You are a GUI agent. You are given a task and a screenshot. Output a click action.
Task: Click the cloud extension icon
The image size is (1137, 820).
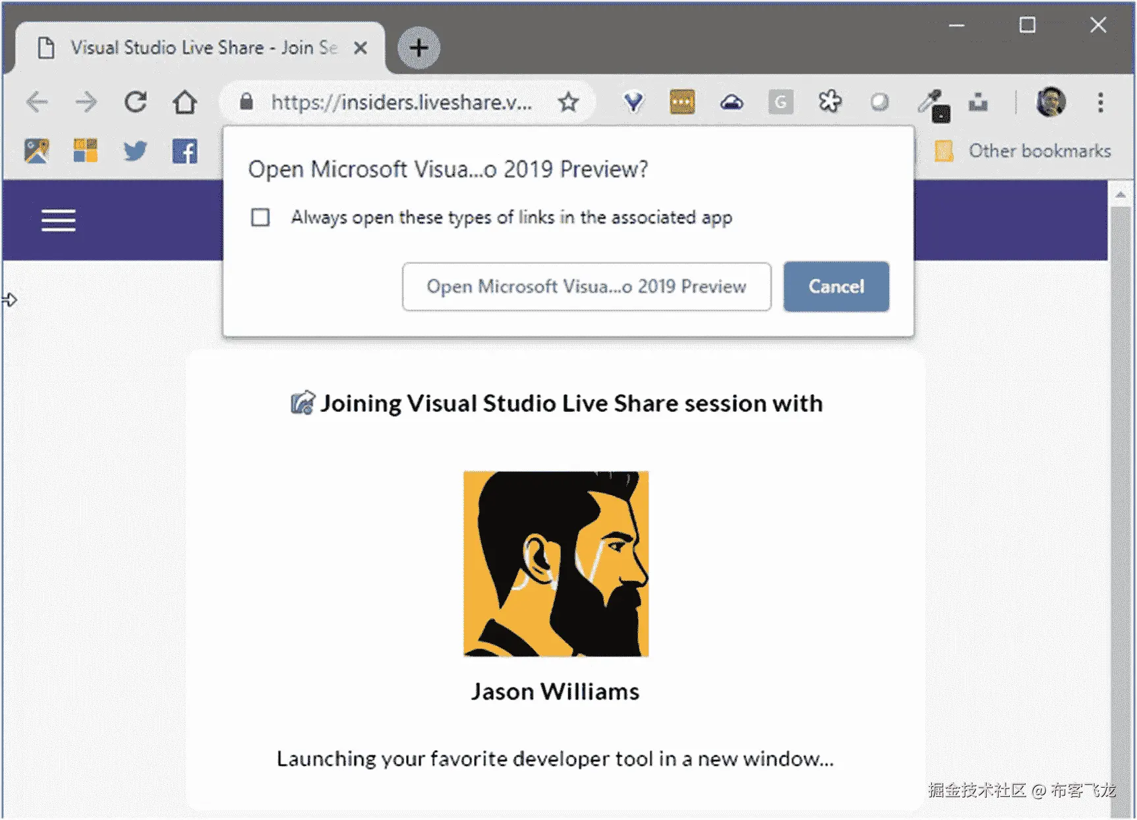732,102
